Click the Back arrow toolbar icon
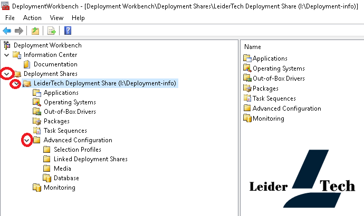 pos(7,31)
